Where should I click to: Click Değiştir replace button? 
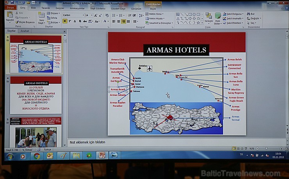click(x=254, y=18)
